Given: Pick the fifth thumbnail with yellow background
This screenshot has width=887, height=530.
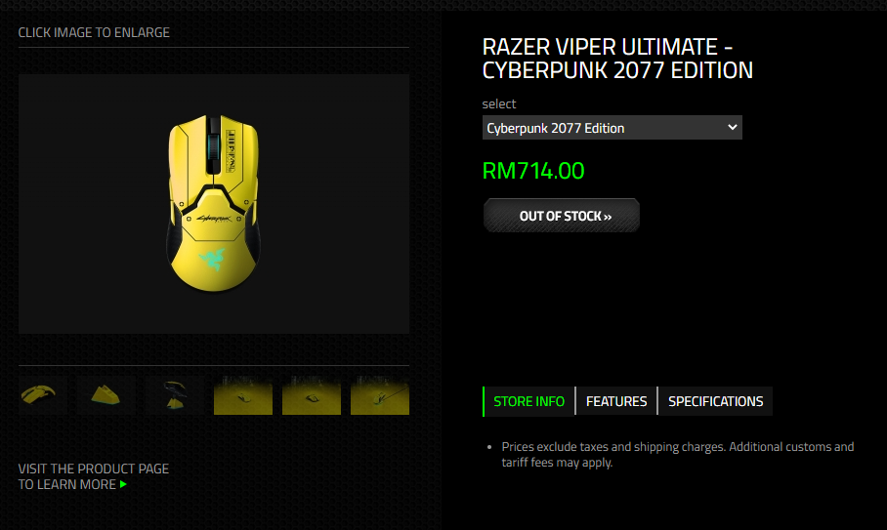Looking at the screenshot, I should (x=312, y=395).
